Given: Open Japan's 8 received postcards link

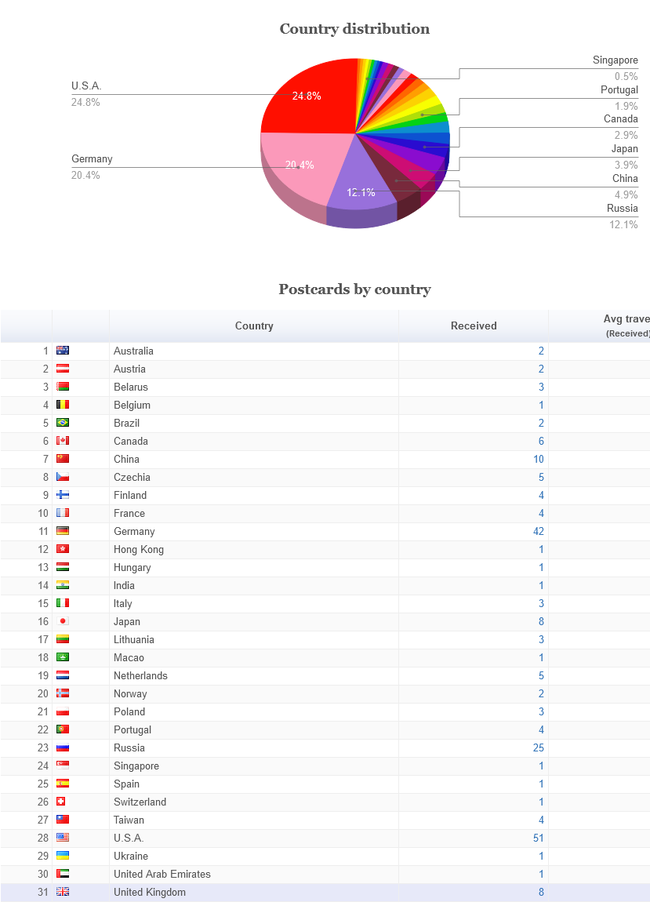Looking at the screenshot, I should click(541, 621).
